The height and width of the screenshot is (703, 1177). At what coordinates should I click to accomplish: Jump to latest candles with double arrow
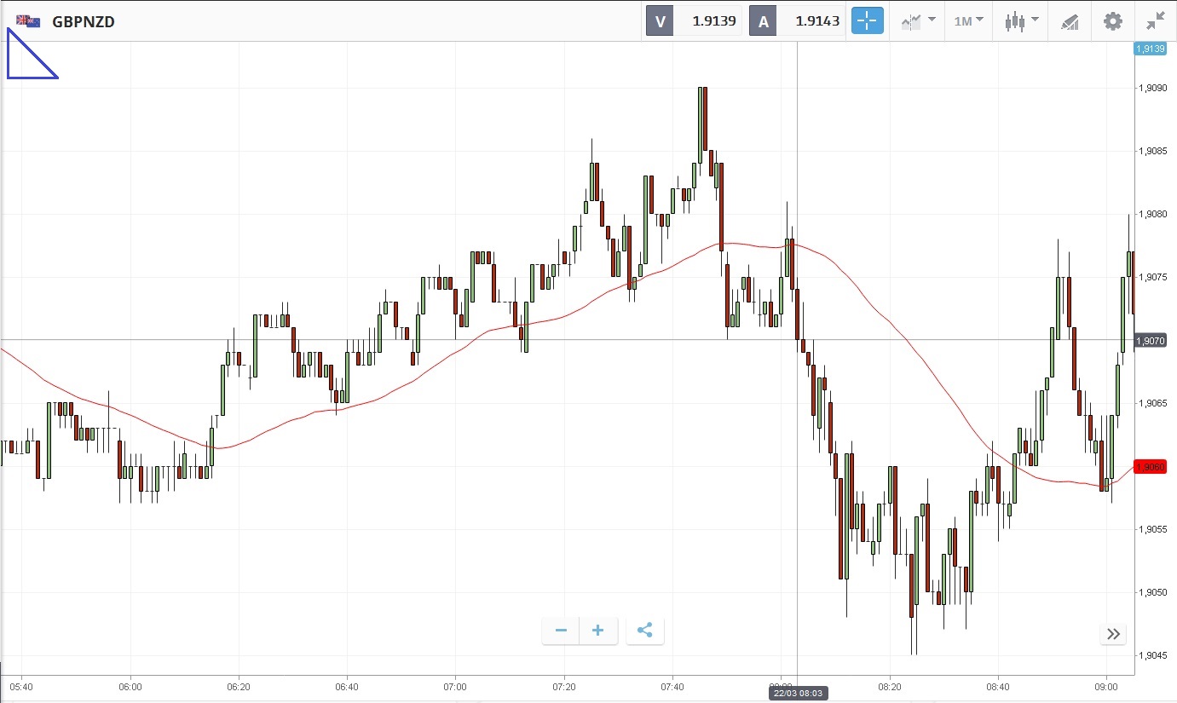pos(1113,634)
